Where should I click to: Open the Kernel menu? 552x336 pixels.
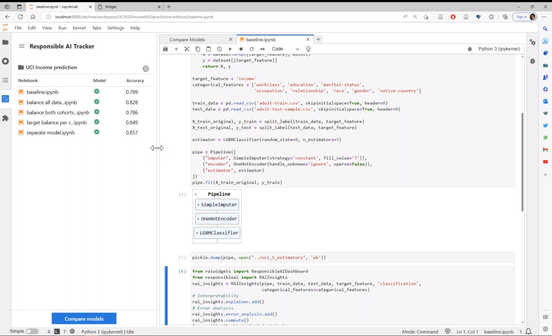(x=79, y=28)
